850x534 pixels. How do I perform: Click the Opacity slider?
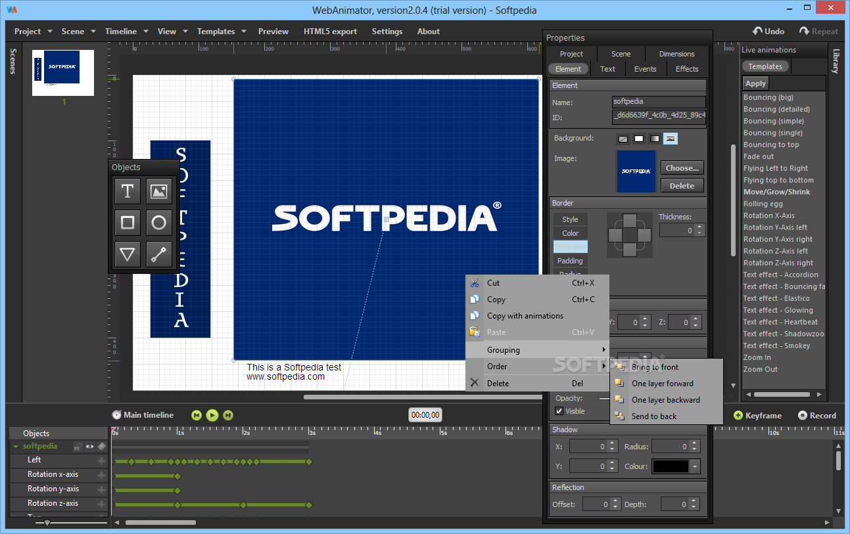[x=604, y=398]
